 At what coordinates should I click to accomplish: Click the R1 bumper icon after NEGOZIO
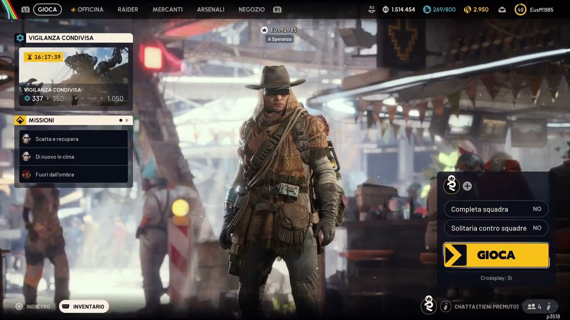tap(277, 9)
